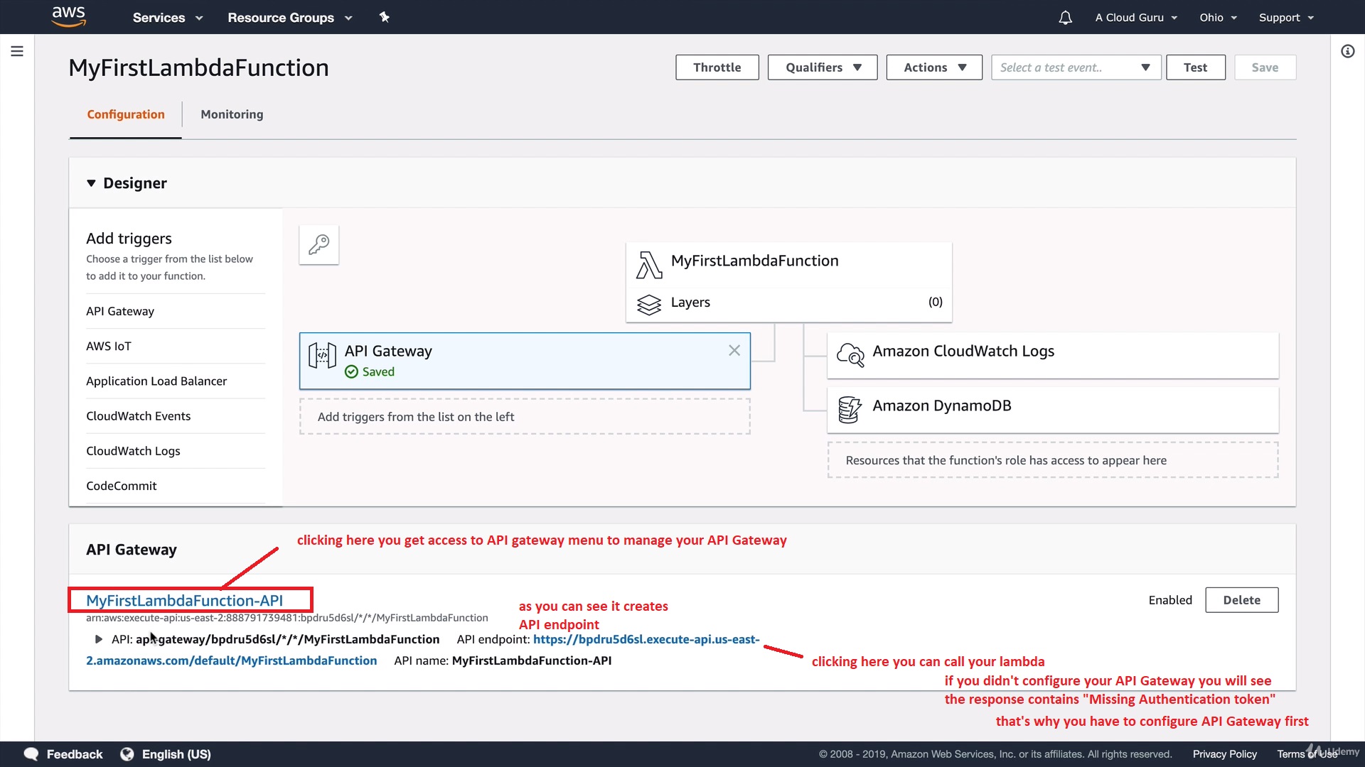Expand the API details triangle
The width and height of the screenshot is (1365, 767).
point(99,639)
